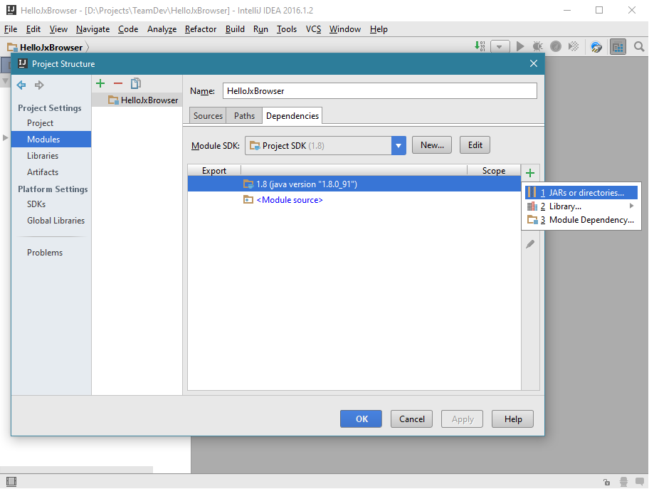
Task: Click the Make Project build icon
Action: (480, 46)
